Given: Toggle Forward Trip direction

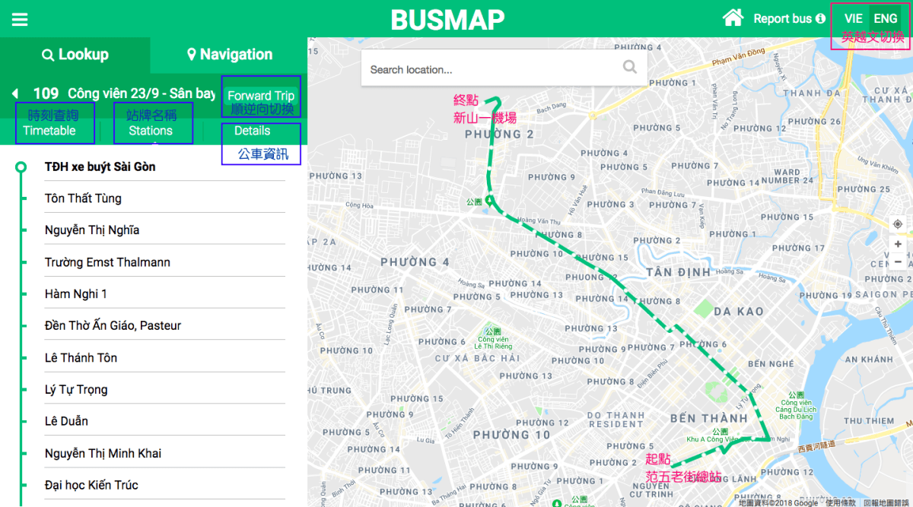Looking at the screenshot, I should [261, 95].
